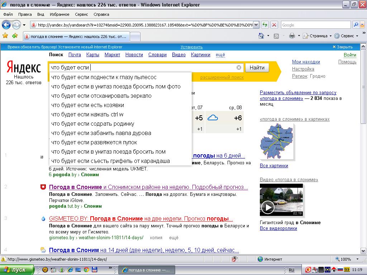Close the browser update banner via Закрыть
Viewport: 367px width, 275px height.
tap(343, 47)
